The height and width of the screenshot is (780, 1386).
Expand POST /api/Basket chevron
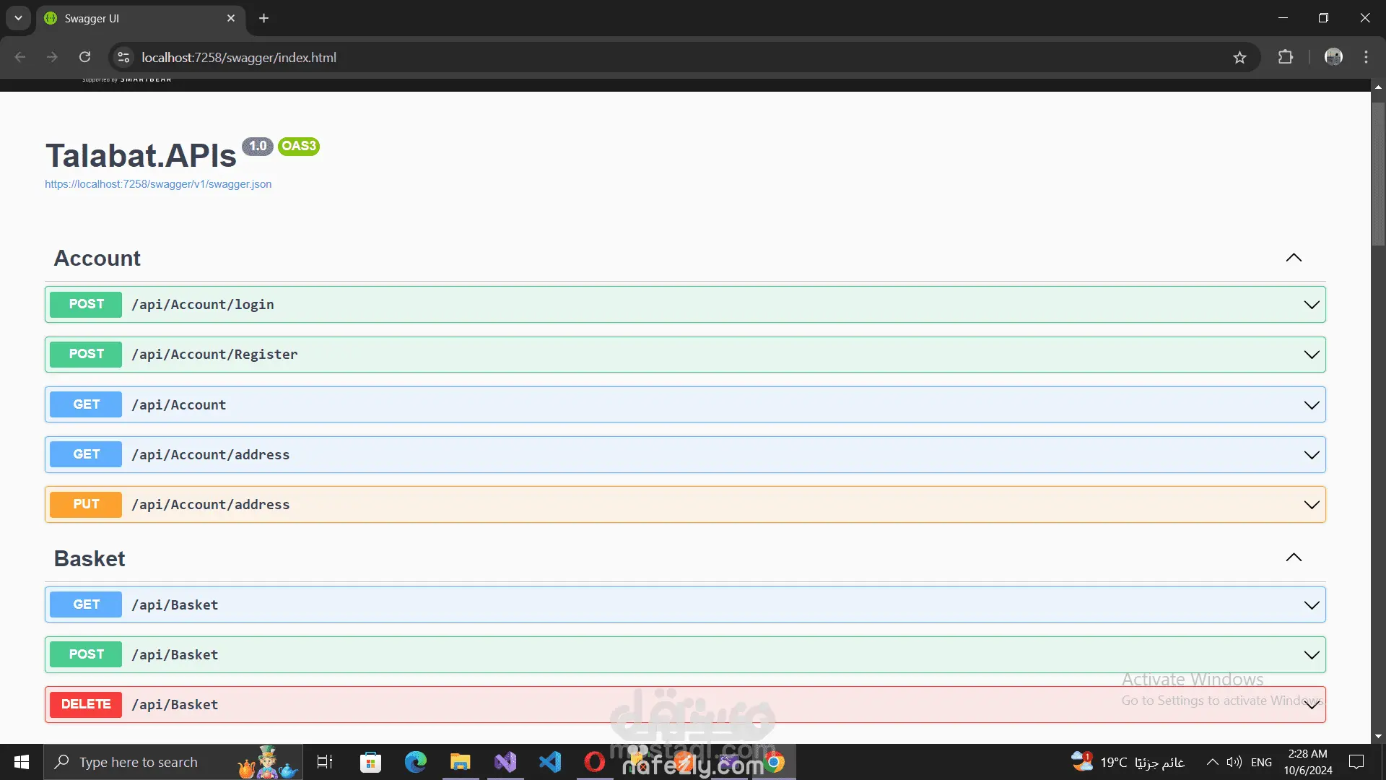tap(1312, 655)
